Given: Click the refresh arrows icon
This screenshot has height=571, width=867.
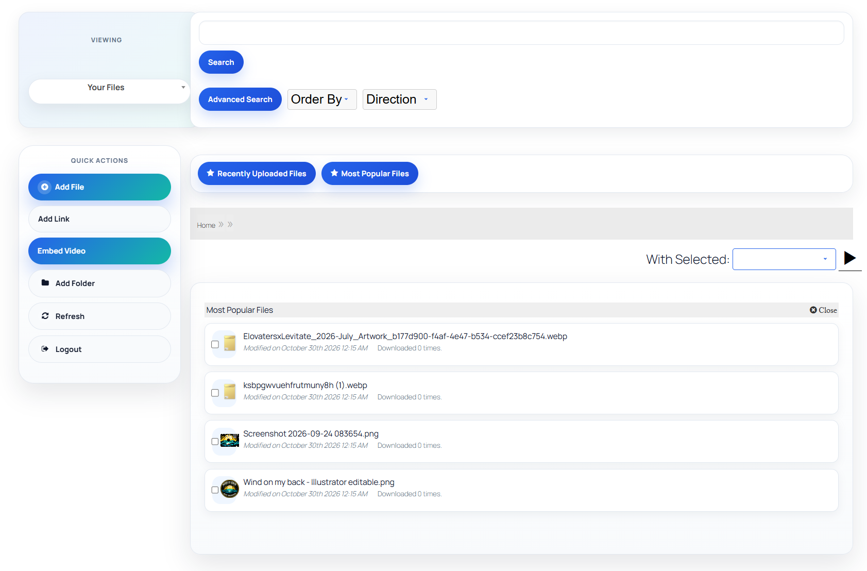Looking at the screenshot, I should [x=45, y=316].
